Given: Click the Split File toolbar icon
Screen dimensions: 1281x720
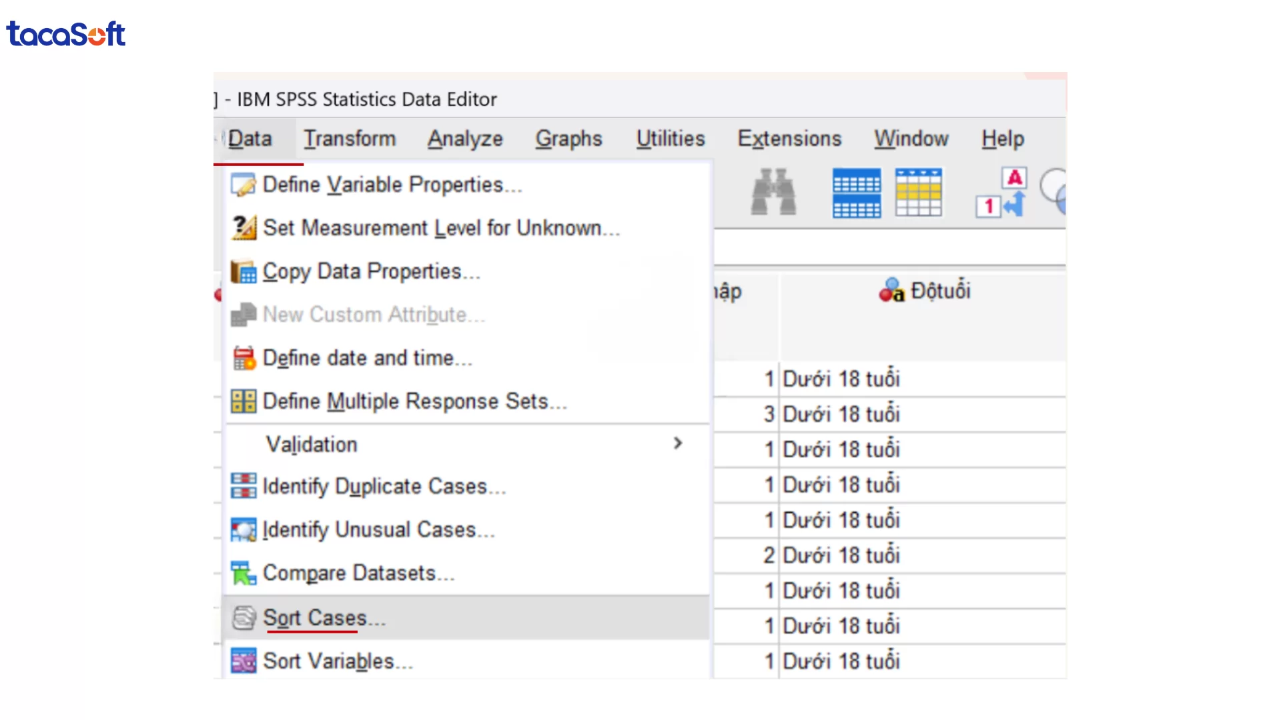Looking at the screenshot, I should tap(856, 193).
